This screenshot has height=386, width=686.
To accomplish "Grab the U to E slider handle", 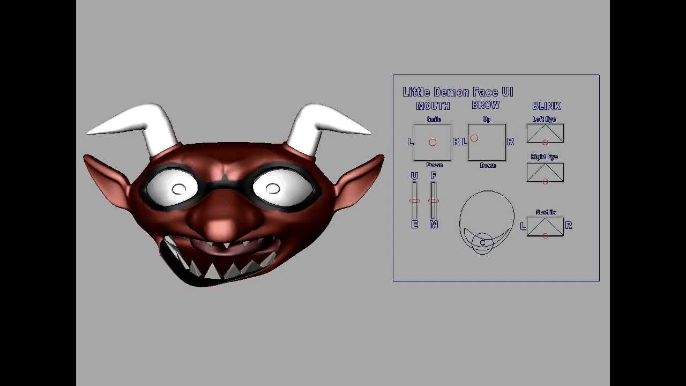I will coord(415,201).
